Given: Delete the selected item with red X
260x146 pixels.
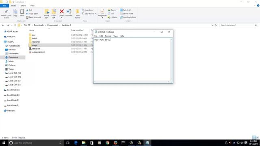Looking at the screenshot, I should [61, 13].
